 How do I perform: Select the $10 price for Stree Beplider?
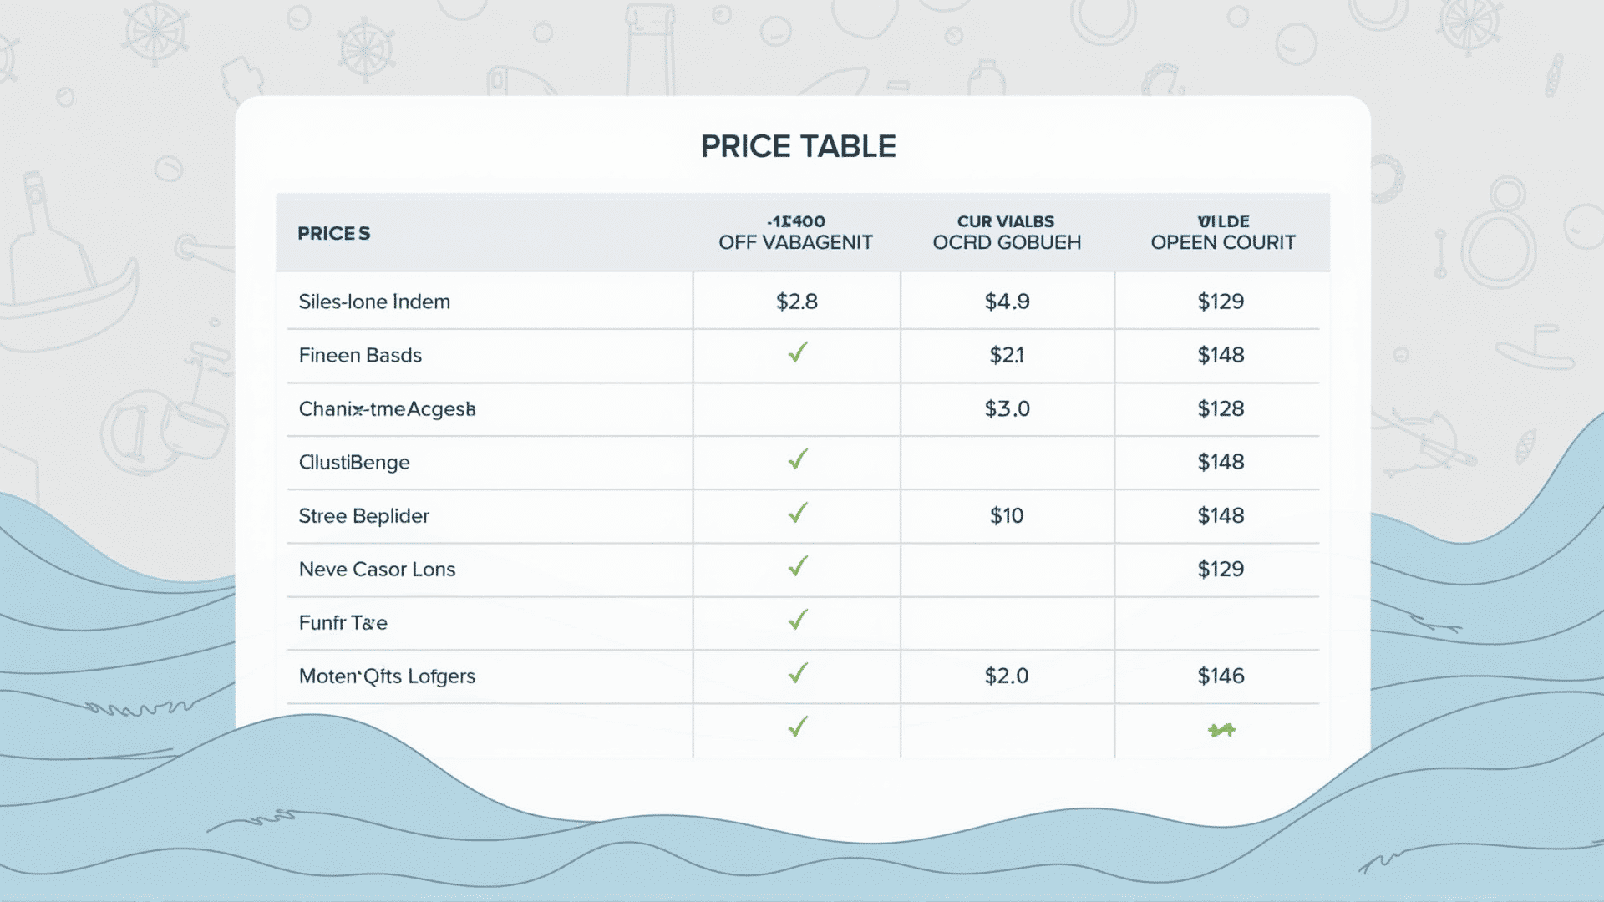(1007, 516)
